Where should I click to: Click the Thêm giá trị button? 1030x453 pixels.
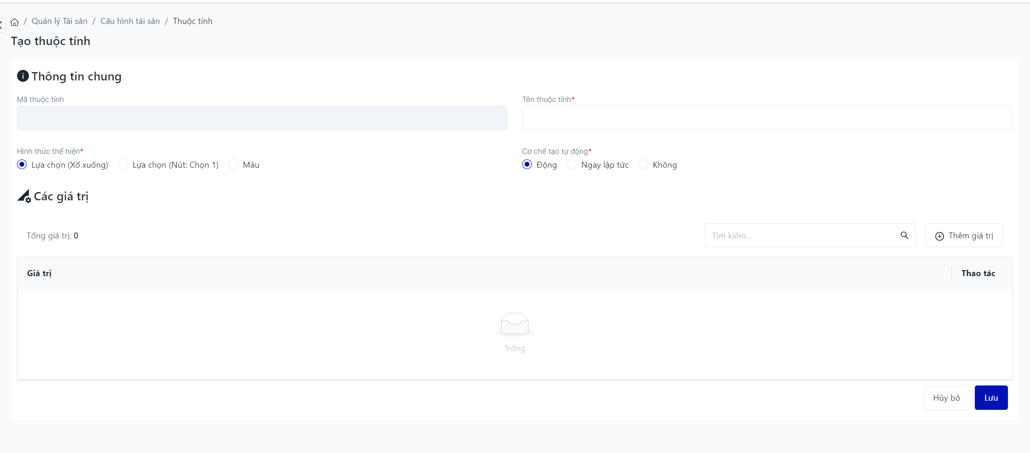coord(964,236)
